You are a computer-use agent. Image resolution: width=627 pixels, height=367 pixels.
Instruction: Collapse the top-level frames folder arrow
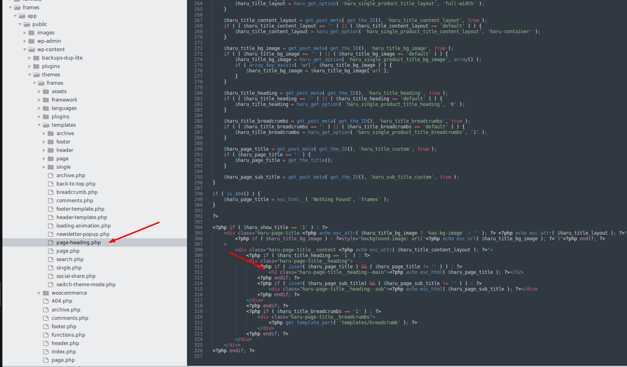pos(10,8)
